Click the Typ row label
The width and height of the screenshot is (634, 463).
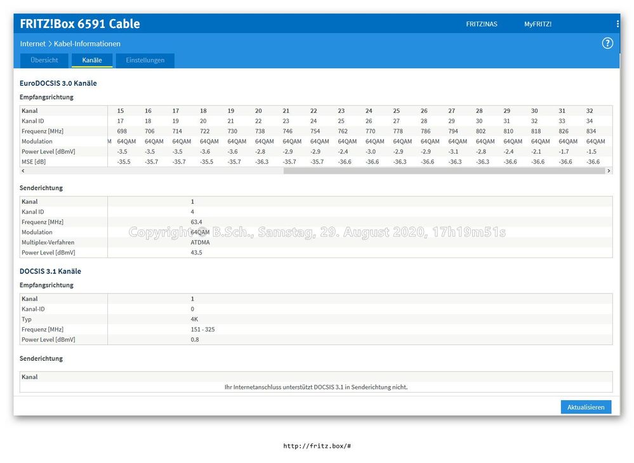pyautogui.click(x=26, y=319)
